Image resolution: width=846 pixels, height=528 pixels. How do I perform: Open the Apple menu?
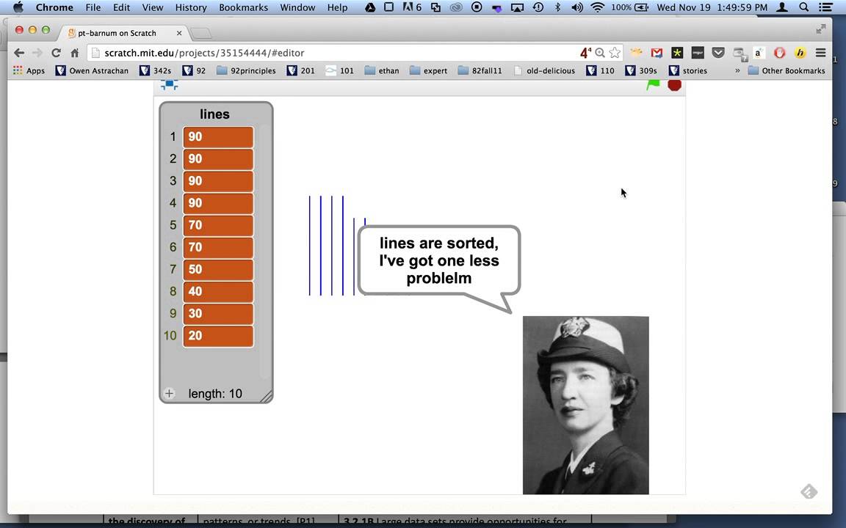coord(18,7)
